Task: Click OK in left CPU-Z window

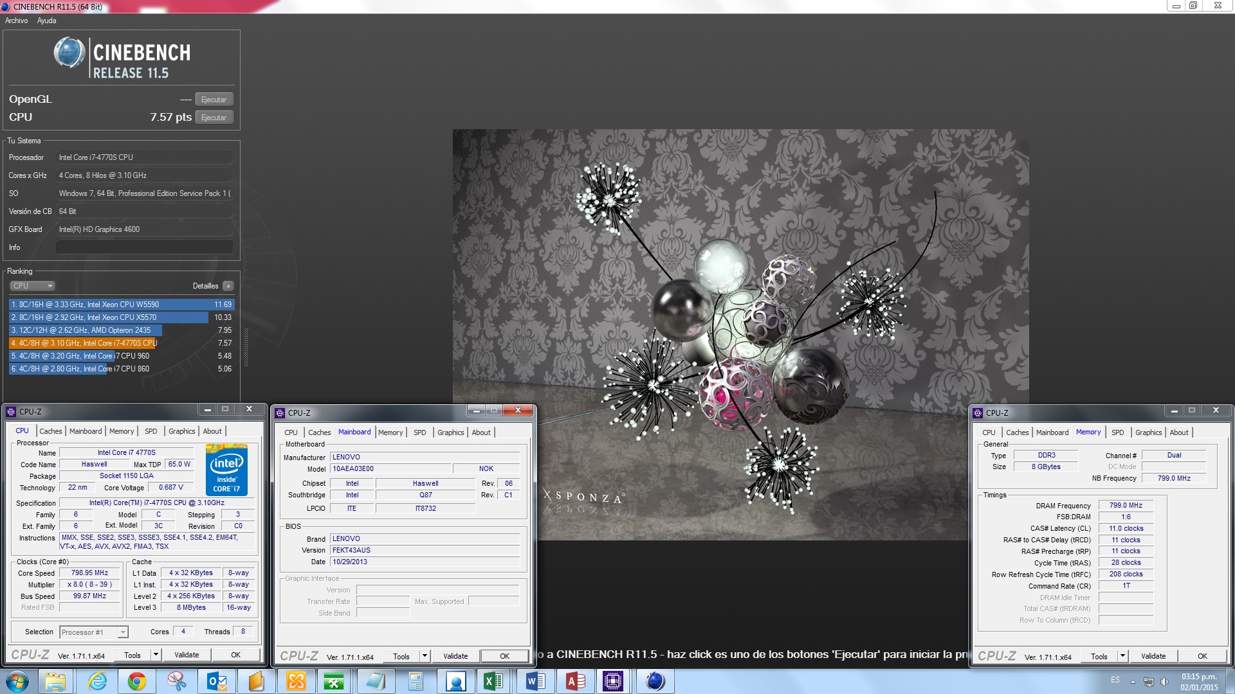Action: click(236, 655)
